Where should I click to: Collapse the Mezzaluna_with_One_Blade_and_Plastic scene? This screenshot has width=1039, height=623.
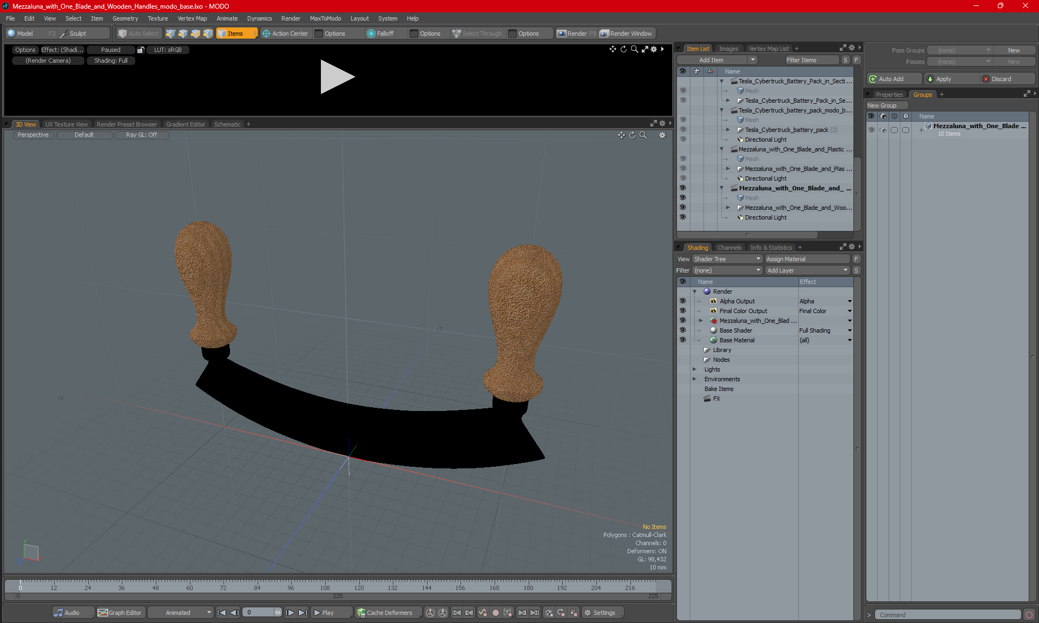pos(721,149)
